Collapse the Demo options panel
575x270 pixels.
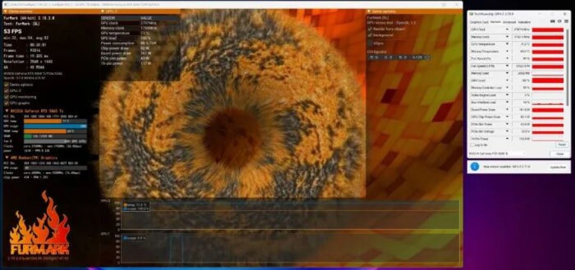(x=369, y=11)
